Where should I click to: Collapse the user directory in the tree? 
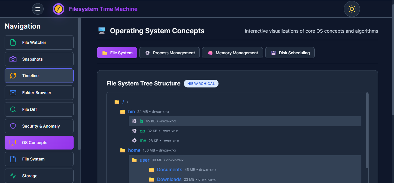tap(144, 160)
